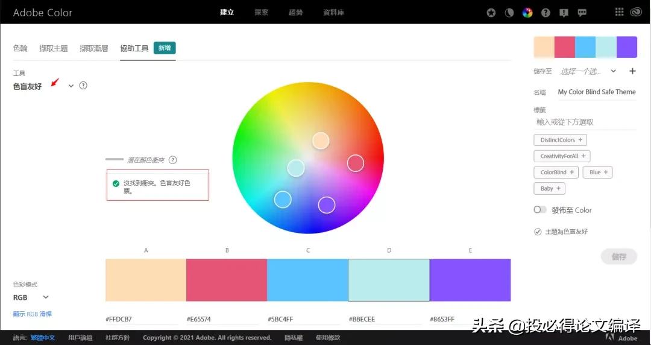Screen dimensions: 651x345
Task: Open the 建立 tab in header
Action: [227, 13]
